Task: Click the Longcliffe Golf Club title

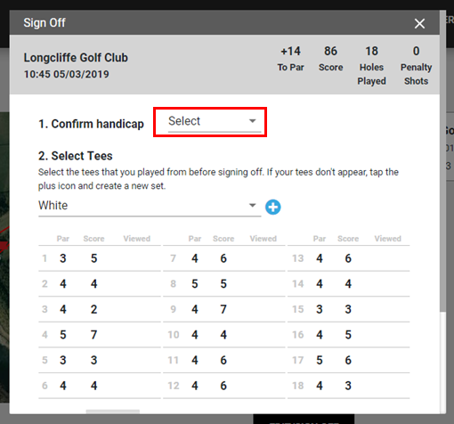Action: [x=76, y=58]
